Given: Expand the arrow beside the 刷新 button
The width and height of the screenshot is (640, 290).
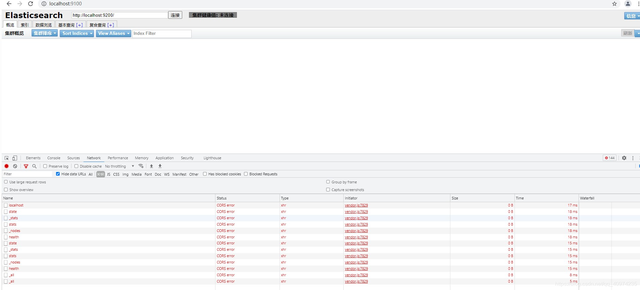Looking at the screenshot, I should coord(638,33).
